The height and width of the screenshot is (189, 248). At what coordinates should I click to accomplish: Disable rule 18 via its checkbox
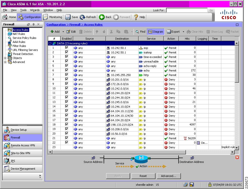[67, 124]
